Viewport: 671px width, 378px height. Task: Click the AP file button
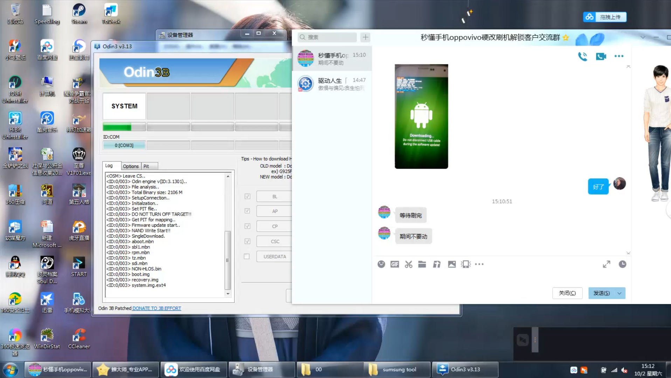[274, 211]
